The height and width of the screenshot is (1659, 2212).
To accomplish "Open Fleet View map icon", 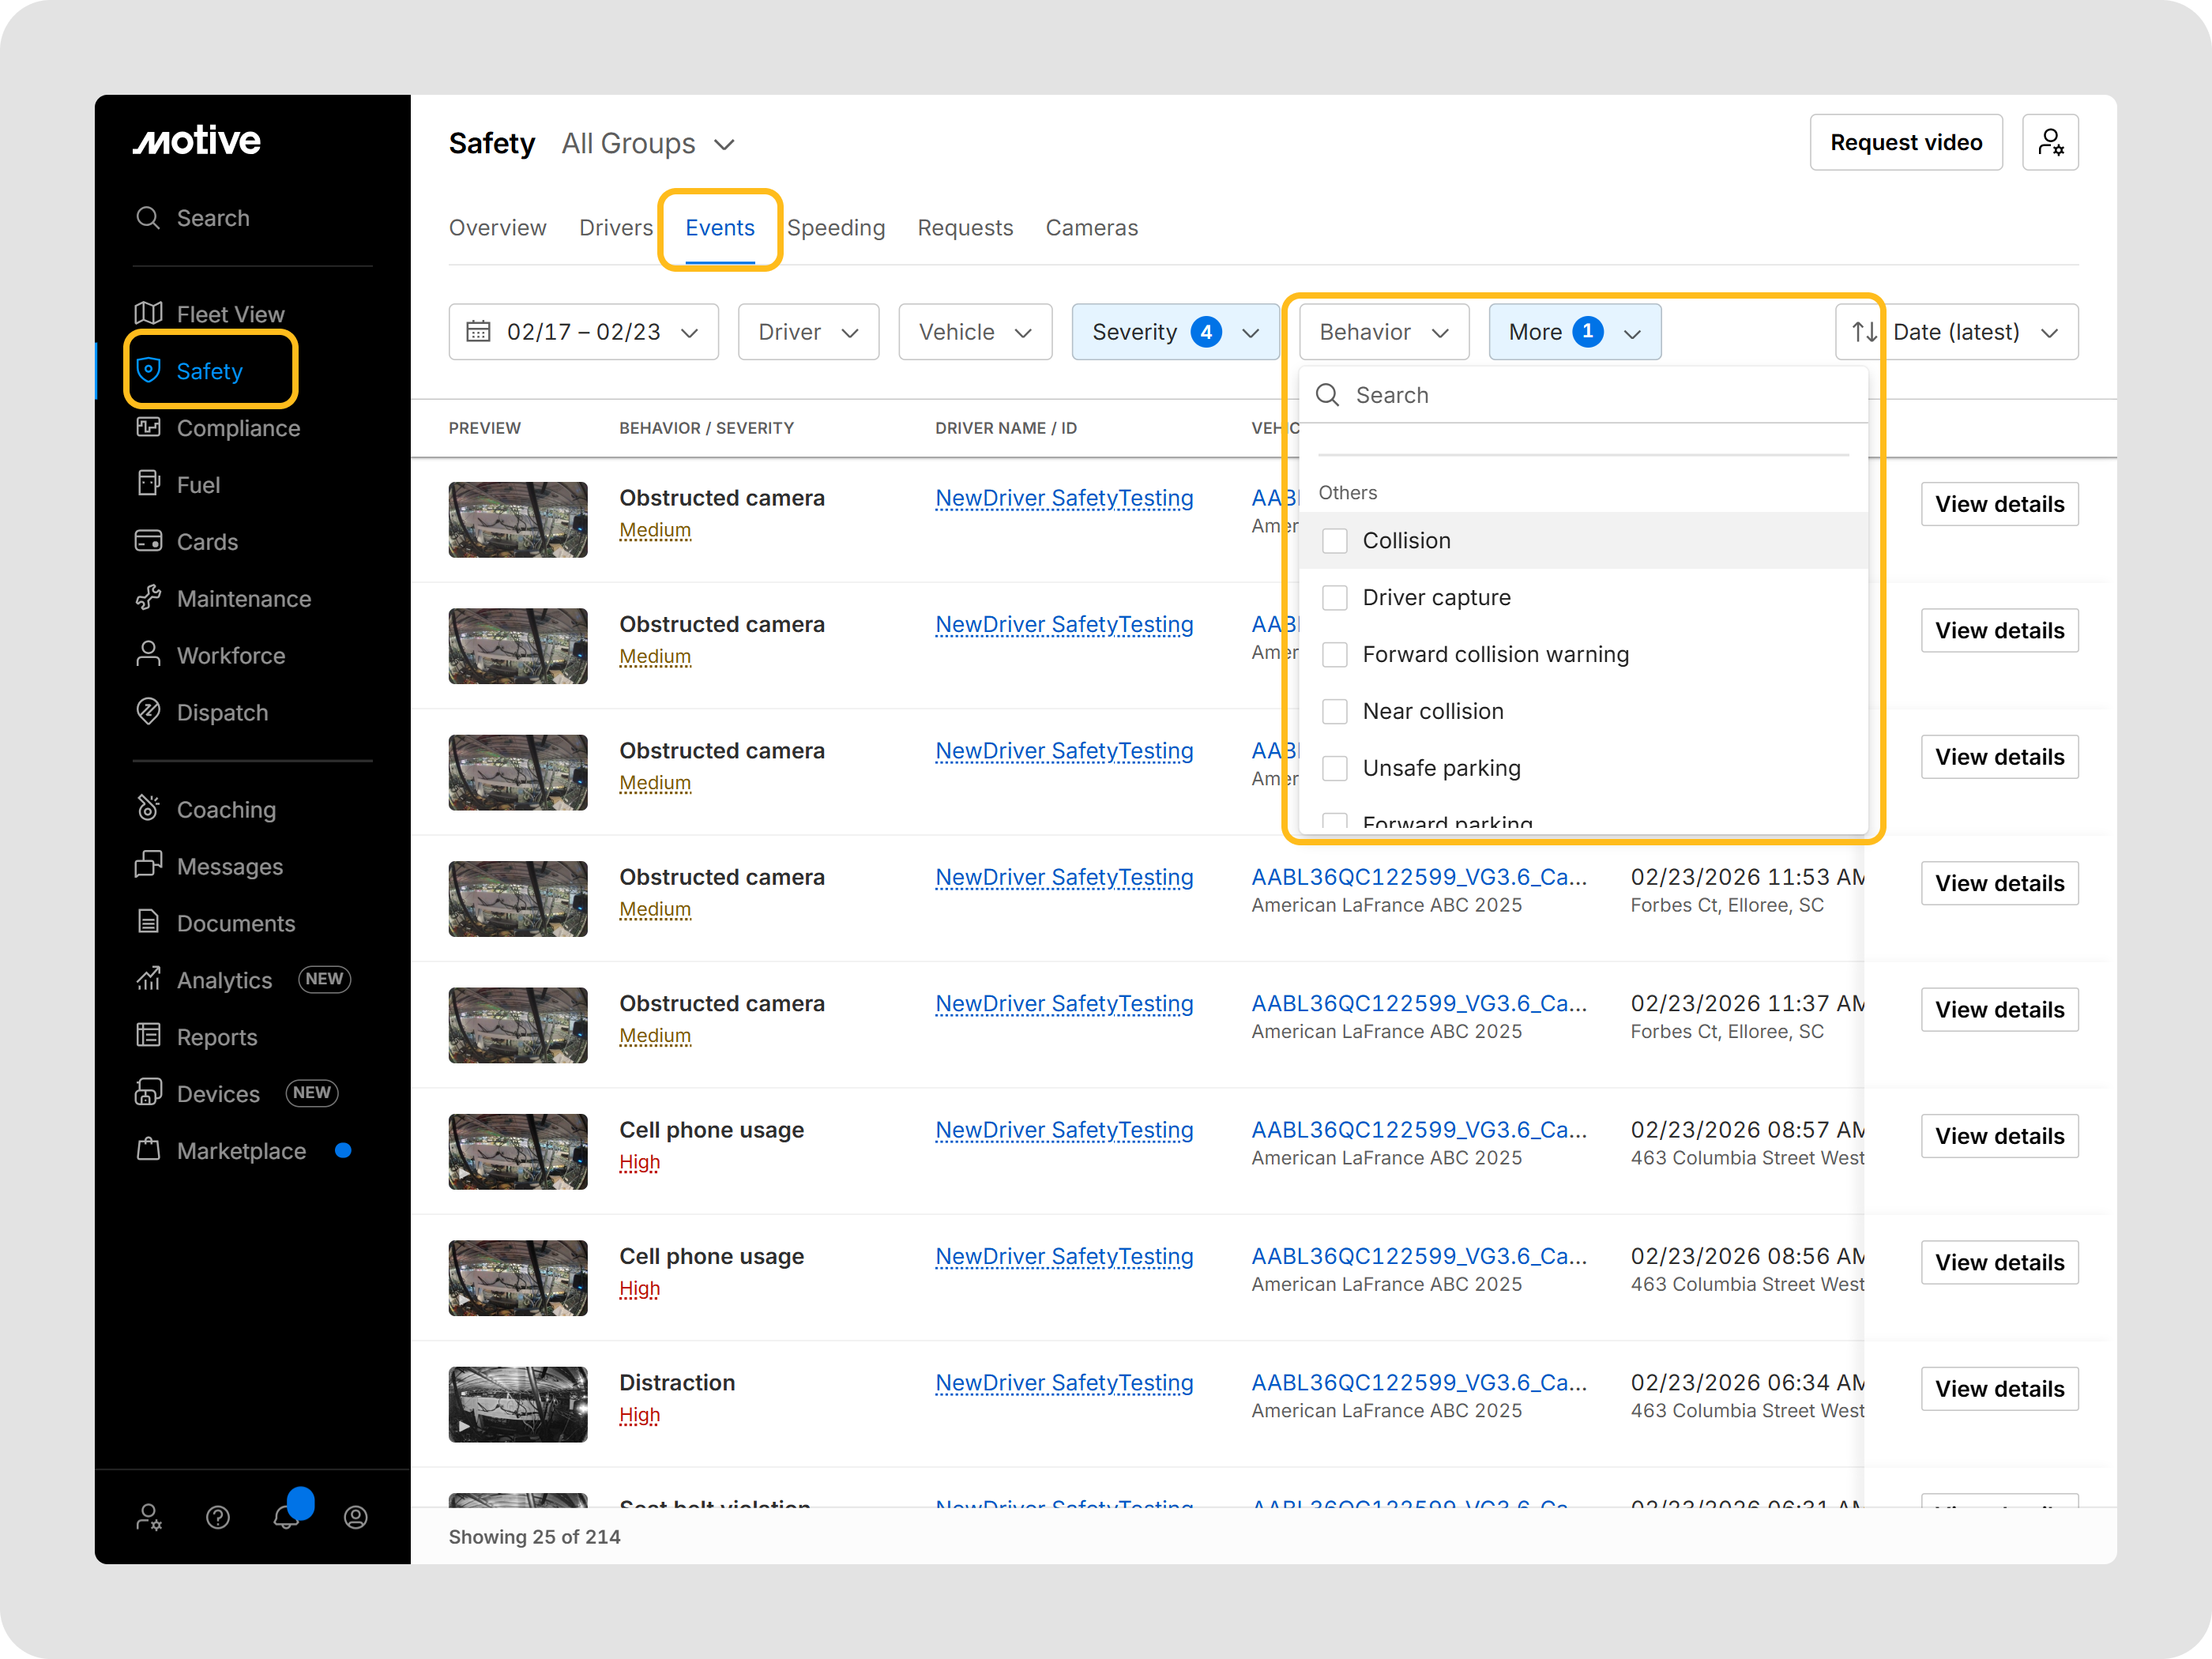I will pos(148,314).
